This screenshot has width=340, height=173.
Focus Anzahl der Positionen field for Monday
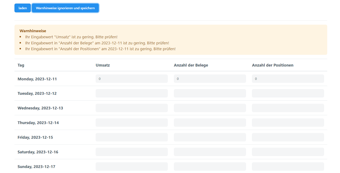[x=288, y=79]
